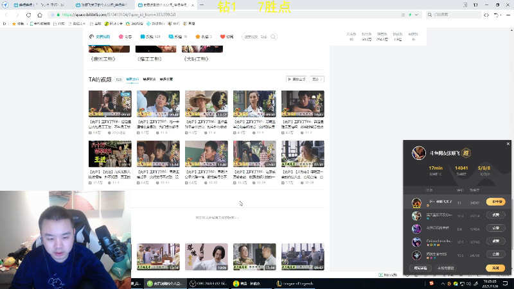Click the taskbar clock and date

click(490, 283)
